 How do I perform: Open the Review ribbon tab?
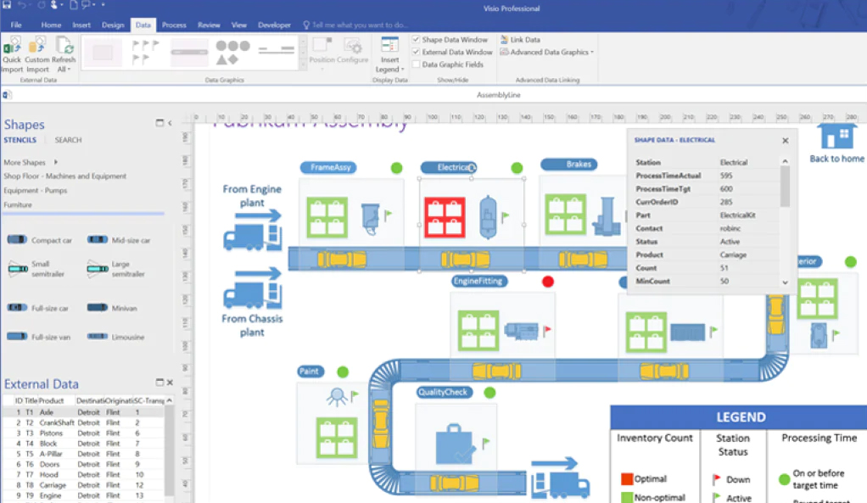click(209, 25)
